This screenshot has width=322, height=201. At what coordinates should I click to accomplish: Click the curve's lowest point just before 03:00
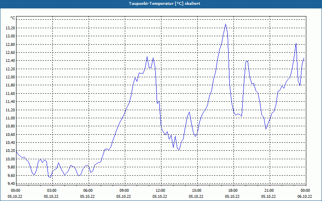(x=50, y=177)
